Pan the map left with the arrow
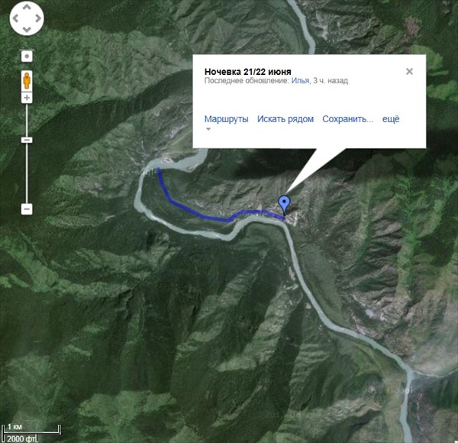This screenshot has width=458, height=443. pos(15,18)
